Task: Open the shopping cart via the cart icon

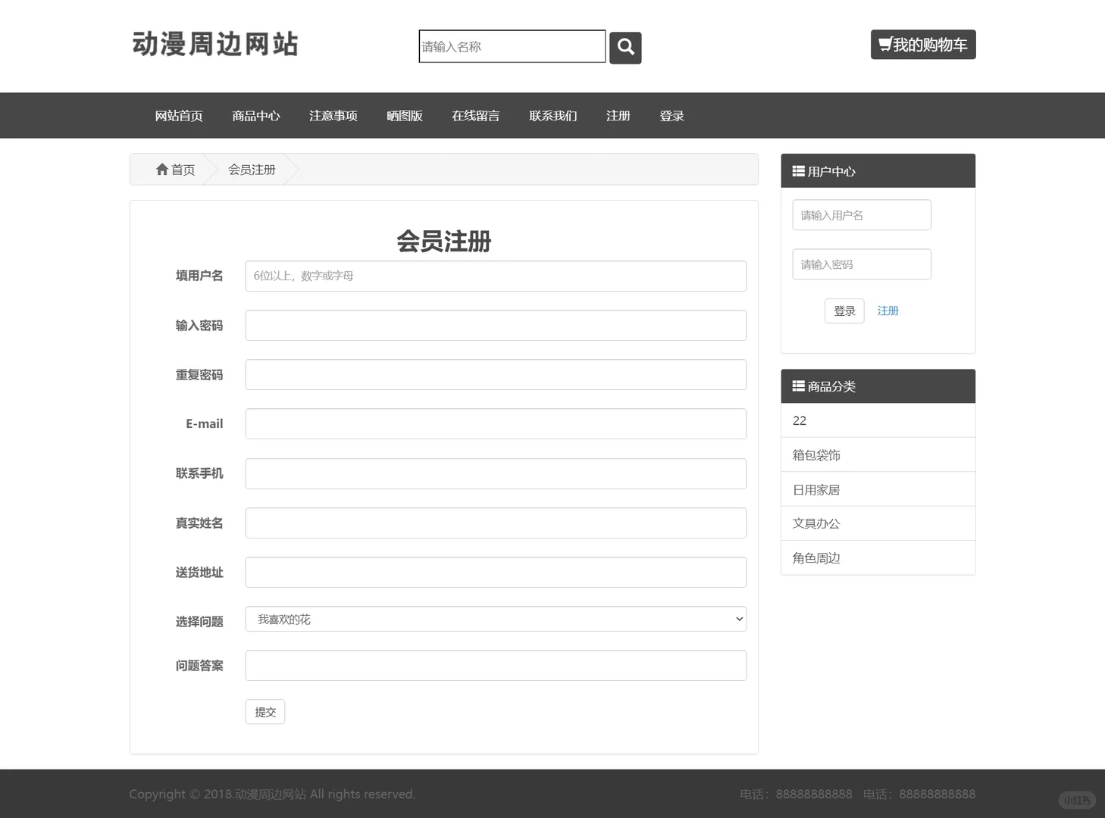Action: [x=884, y=44]
